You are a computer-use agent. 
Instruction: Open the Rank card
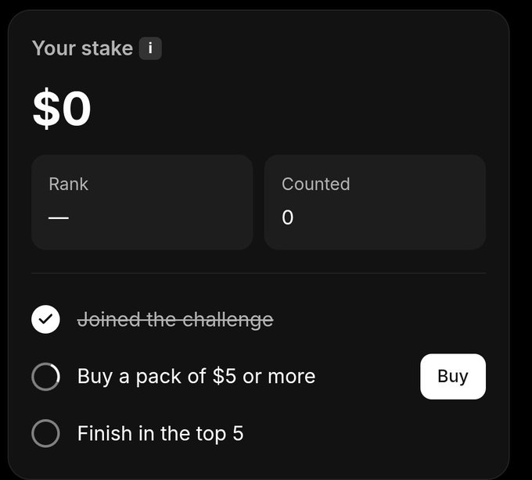pos(142,202)
